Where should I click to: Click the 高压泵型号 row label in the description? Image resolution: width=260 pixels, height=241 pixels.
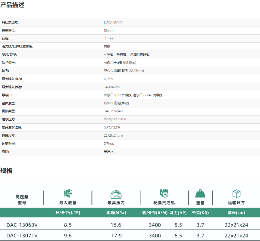click(x=10, y=22)
